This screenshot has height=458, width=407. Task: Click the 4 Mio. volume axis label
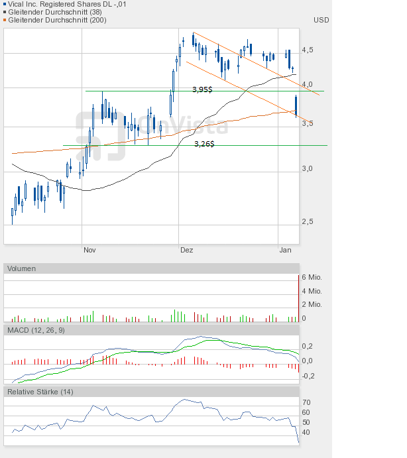[312, 291]
